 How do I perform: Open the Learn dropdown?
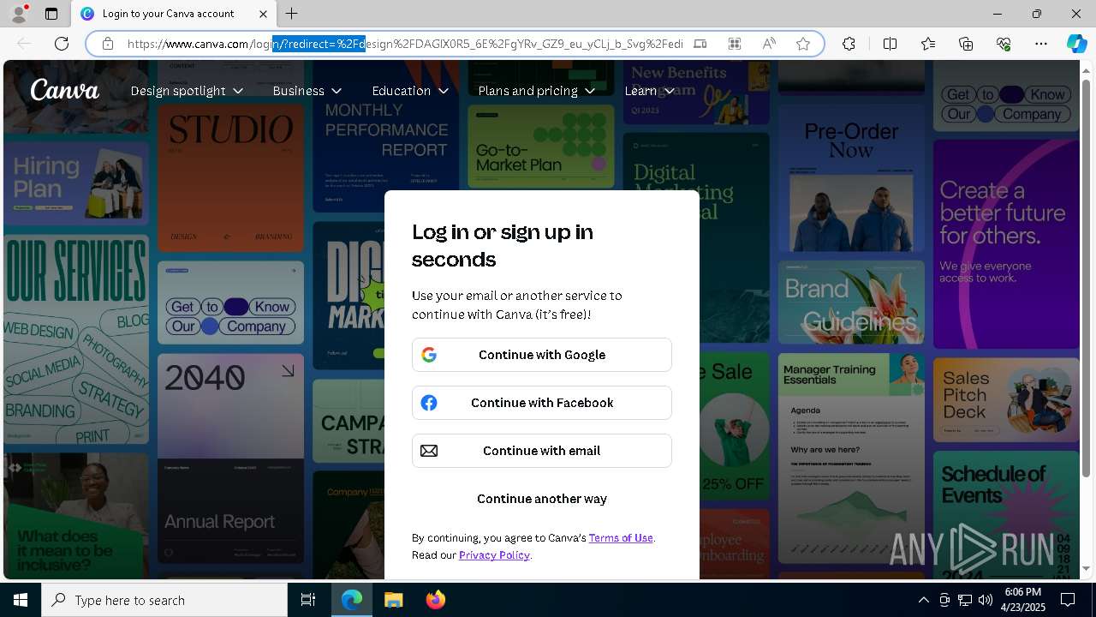(649, 91)
